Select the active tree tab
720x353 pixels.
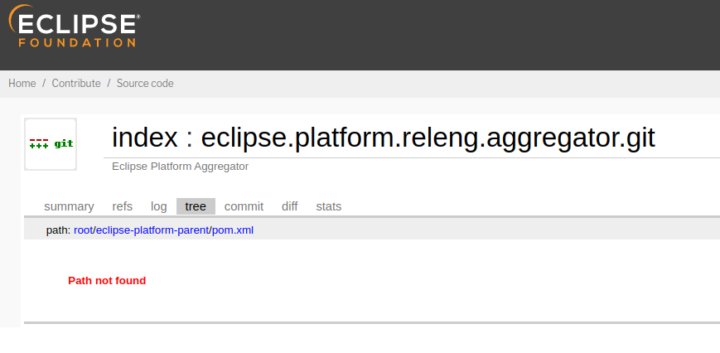tap(196, 206)
